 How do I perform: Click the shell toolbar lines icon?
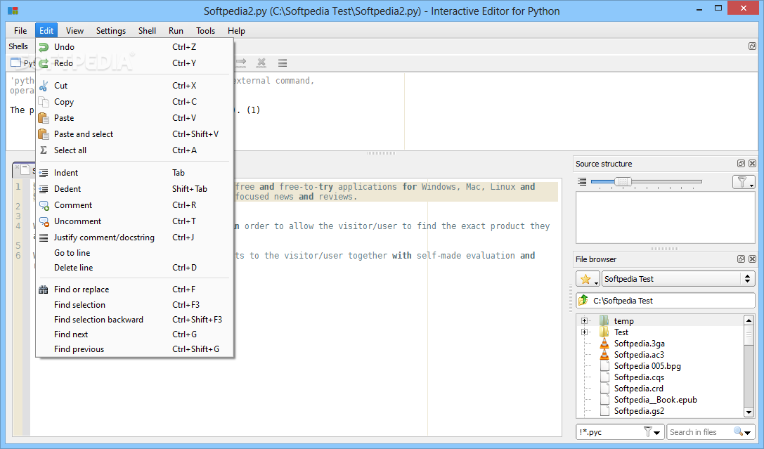point(283,63)
